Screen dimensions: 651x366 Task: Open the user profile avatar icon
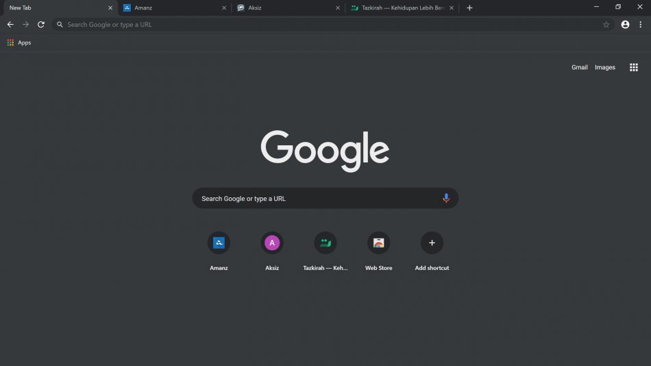click(x=625, y=25)
